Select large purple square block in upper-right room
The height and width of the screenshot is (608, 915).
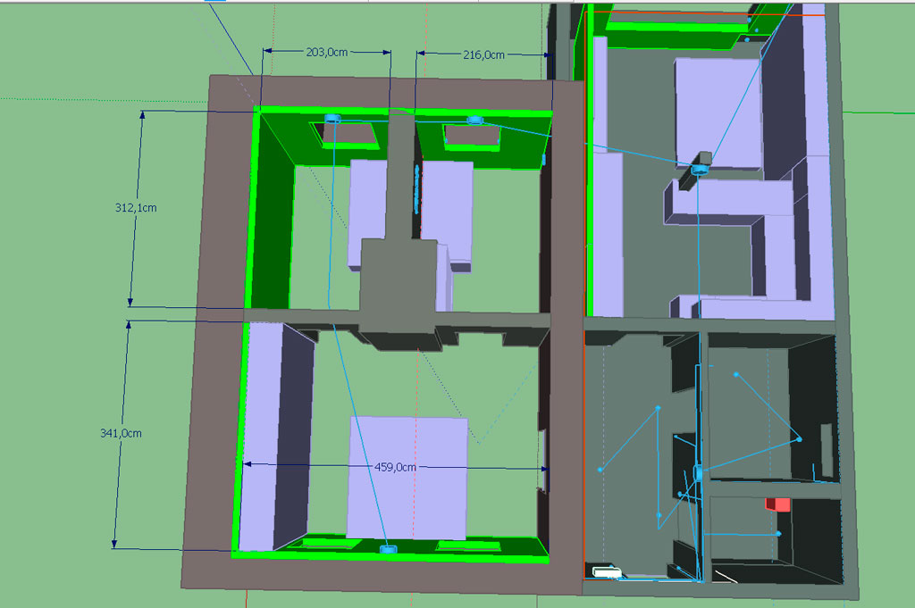click(x=719, y=113)
